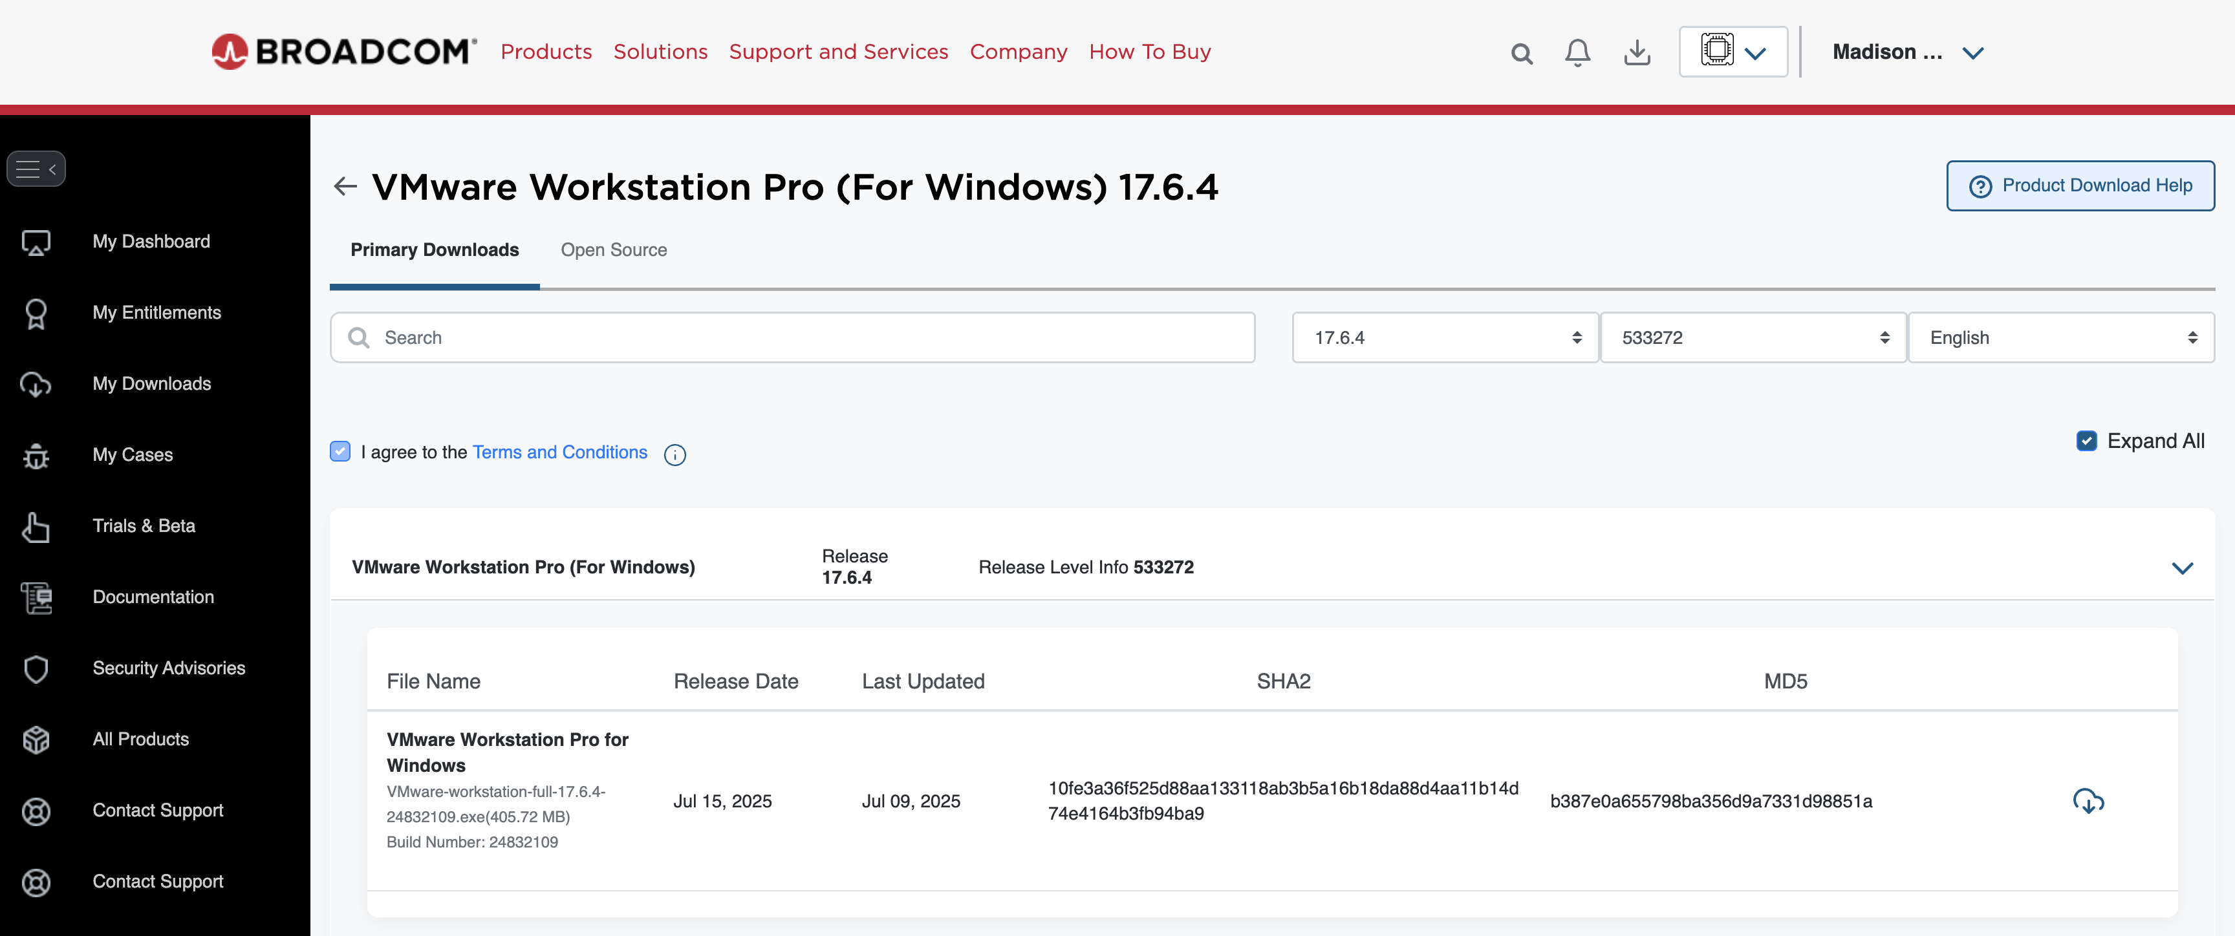Switch to the Open Source tab
2235x936 pixels.
tap(614, 250)
